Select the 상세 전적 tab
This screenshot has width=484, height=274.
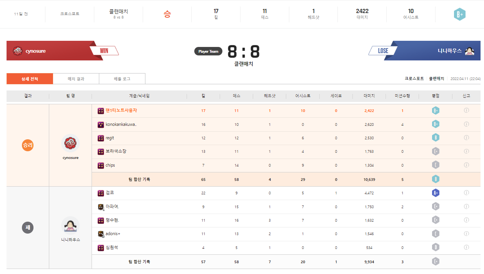click(30, 79)
